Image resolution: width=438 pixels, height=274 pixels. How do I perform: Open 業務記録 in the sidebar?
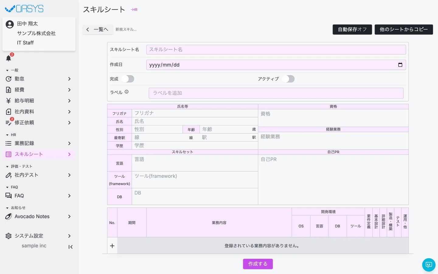(39, 143)
